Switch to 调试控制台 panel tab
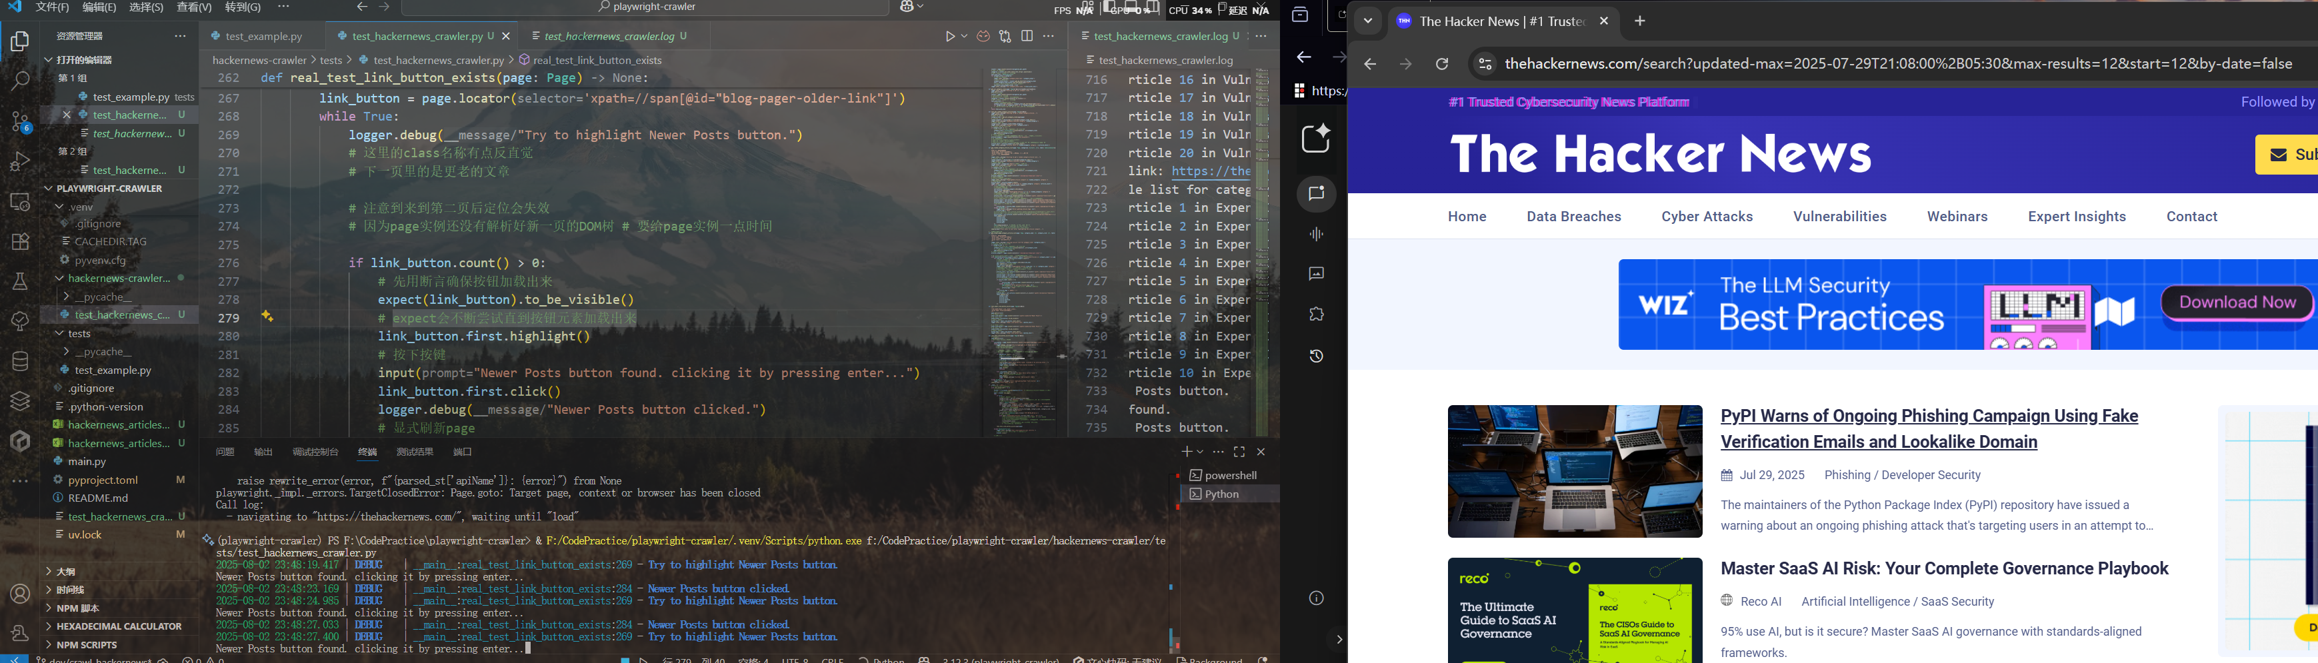Image resolution: width=2318 pixels, height=663 pixels. pyautogui.click(x=315, y=452)
